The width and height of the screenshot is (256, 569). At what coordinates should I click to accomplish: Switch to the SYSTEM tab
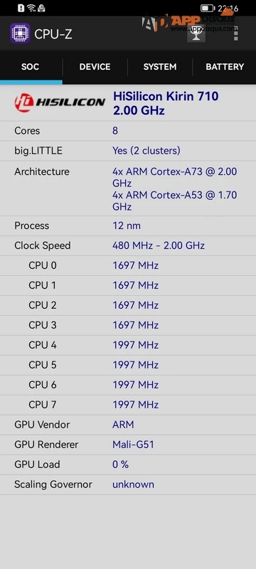click(160, 67)
